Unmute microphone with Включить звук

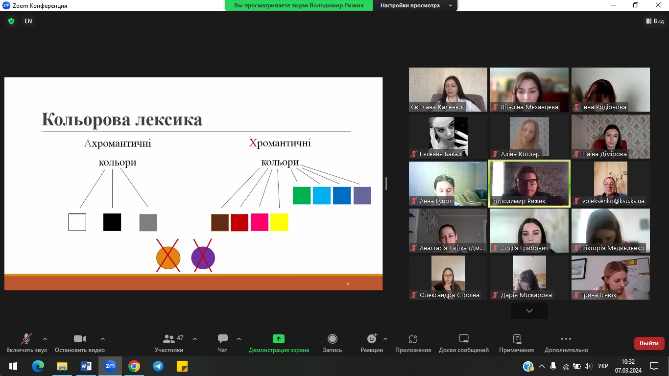pos(26,339)
